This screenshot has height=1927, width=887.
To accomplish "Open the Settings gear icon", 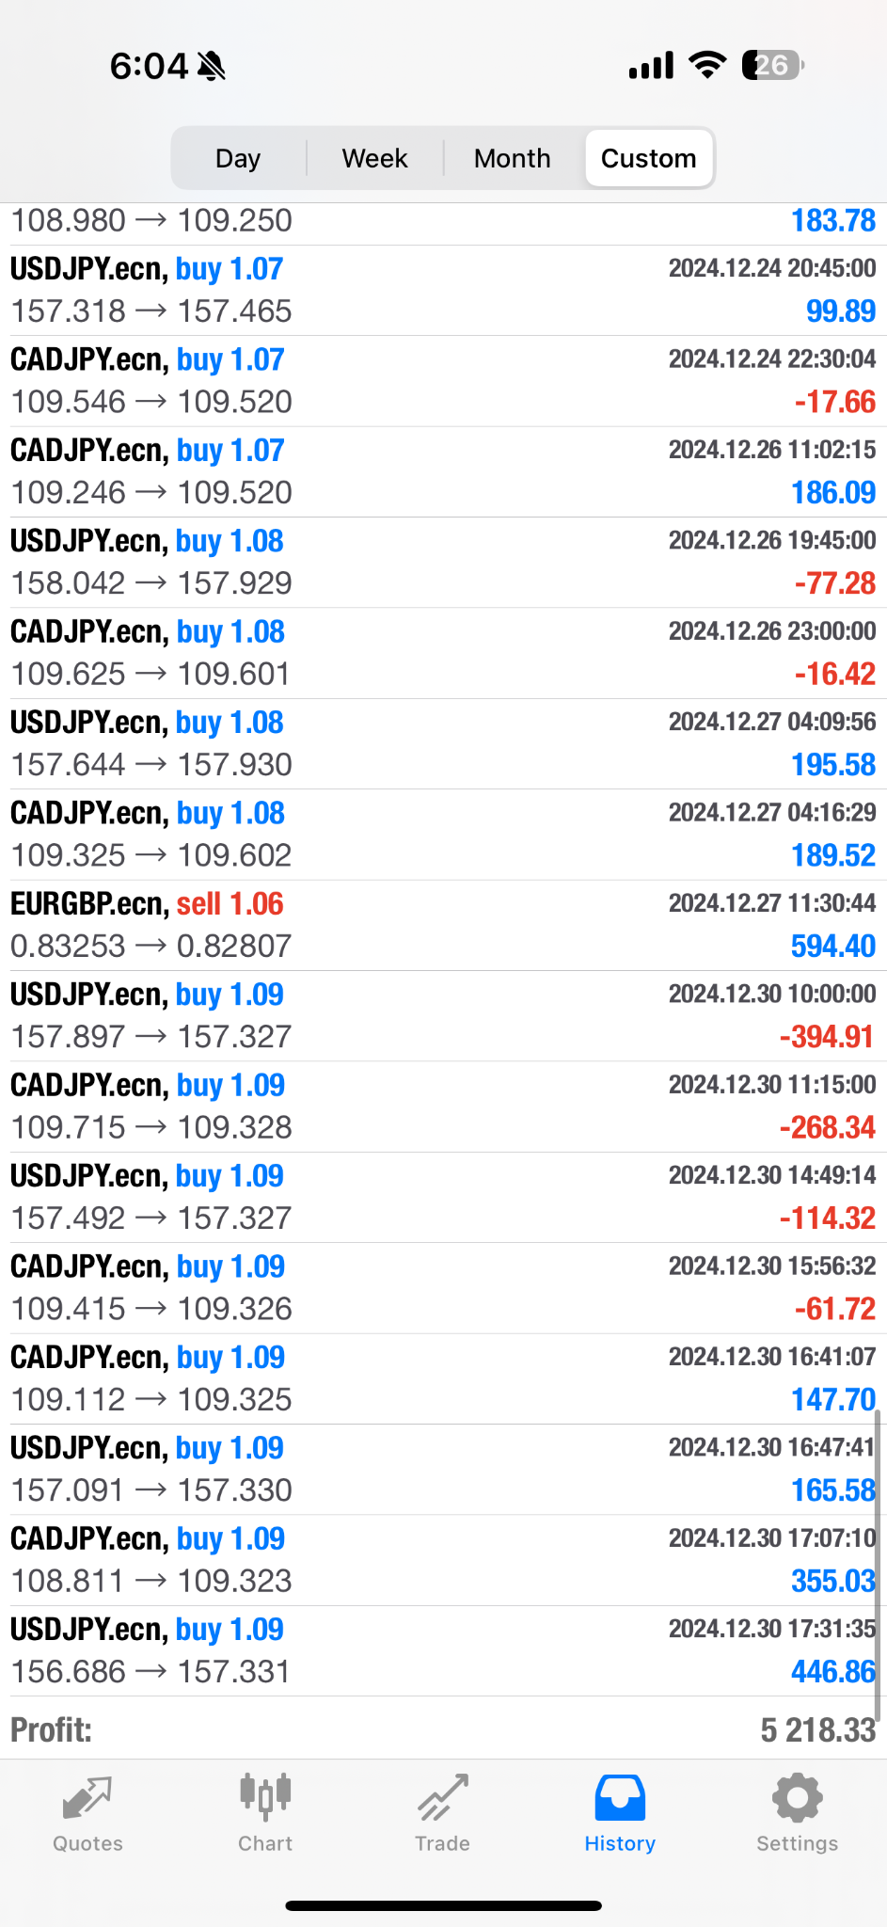I will click(797, 1797).
